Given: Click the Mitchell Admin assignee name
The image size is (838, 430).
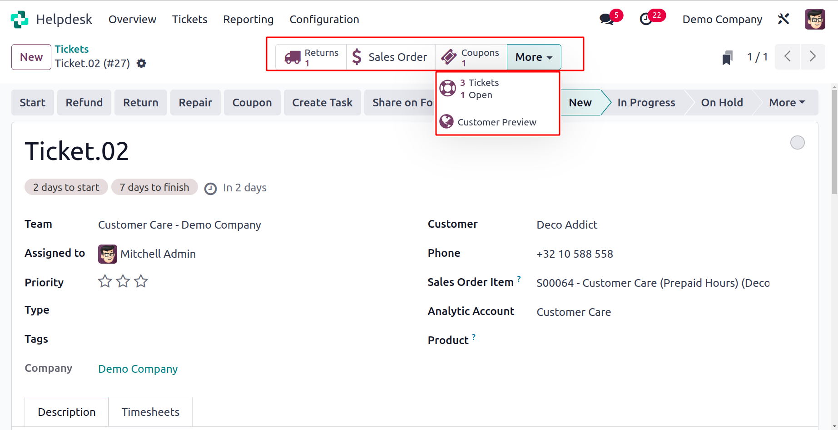Looking at the screenshot, I should (x=158, y=254).
